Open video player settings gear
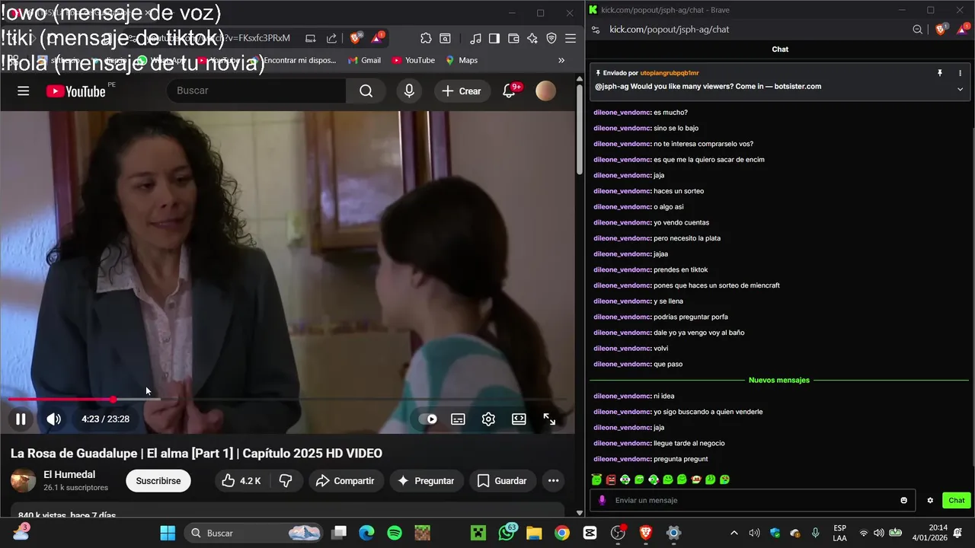Image resolution: width=975 pixels, height=548 pixels. click(488, 419)
